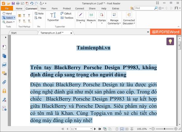Expand the navigation panel arrow

(x=5, y=37)
